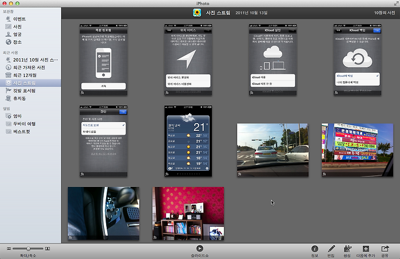Screen dimensions: 400x259
Task: Click the 최근 사용 section header
Action: pos(10,53)
